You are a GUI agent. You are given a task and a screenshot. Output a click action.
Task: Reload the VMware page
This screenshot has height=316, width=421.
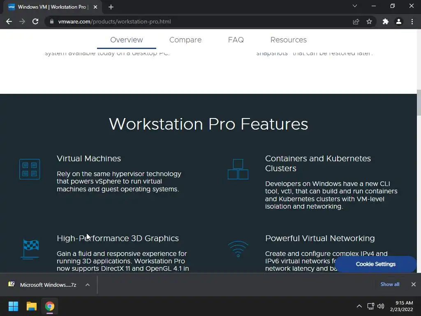pos(35,21)
